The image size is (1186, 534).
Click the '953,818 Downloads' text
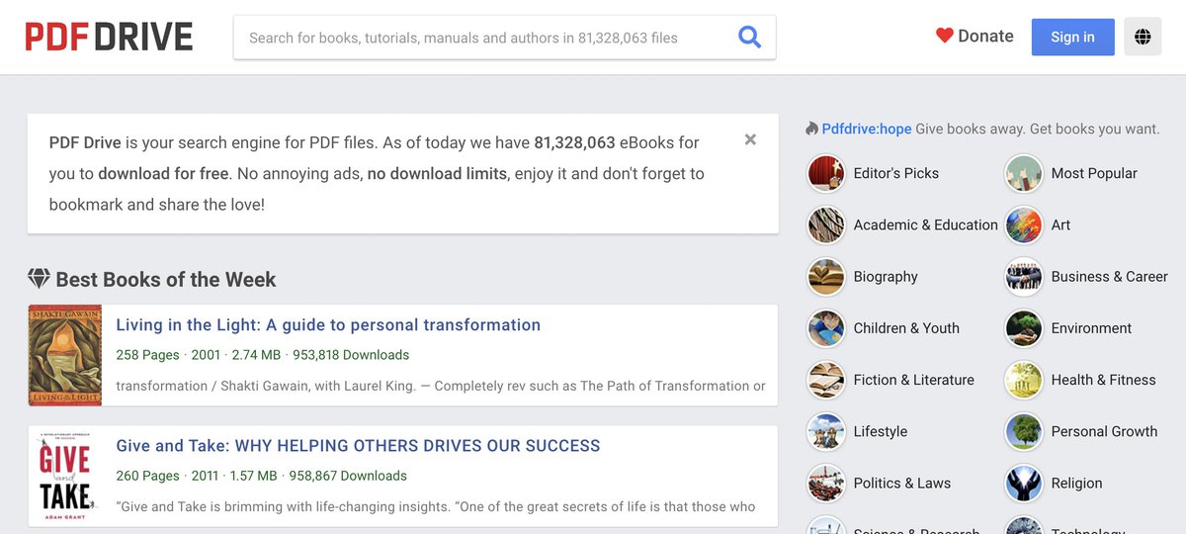click(351, 355)
